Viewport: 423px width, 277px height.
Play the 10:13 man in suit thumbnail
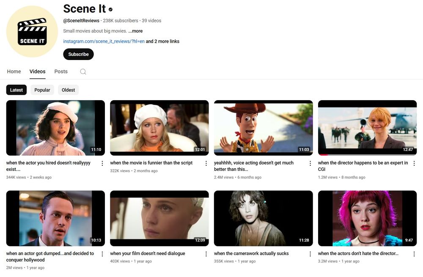[x=55, y=219]
